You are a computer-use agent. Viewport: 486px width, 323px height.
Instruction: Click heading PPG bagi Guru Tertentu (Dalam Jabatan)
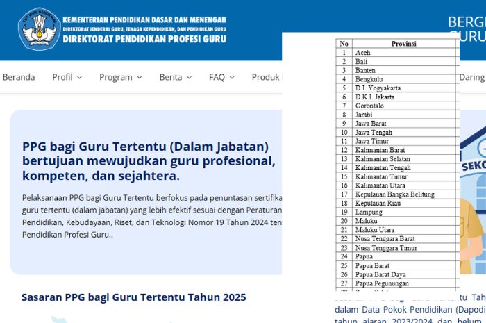149,161
